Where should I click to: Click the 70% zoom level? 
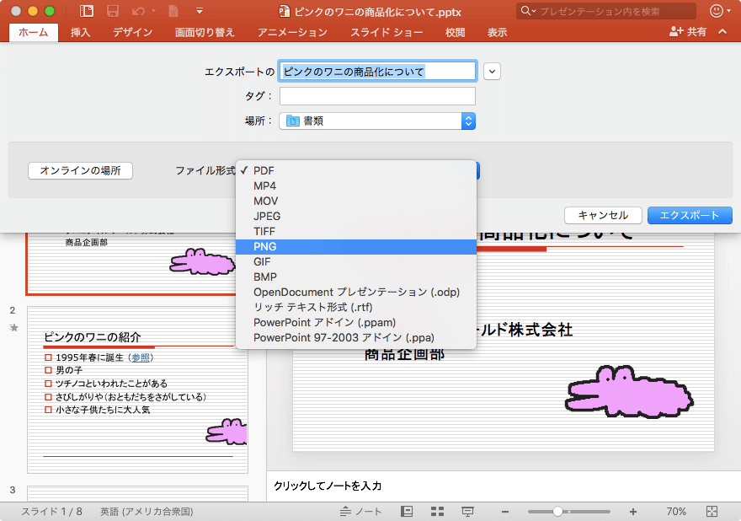(x=676, y=512)
